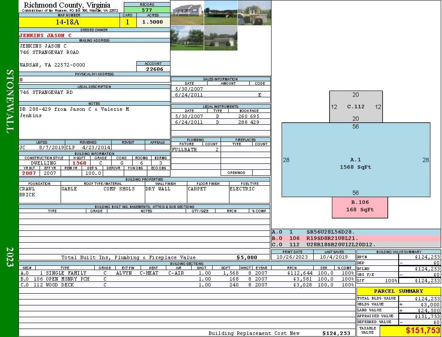The width and height of the screenshot is (442, 337).
Task: Select the 6/24/2011 sales information row
Action: click(221, 95)
